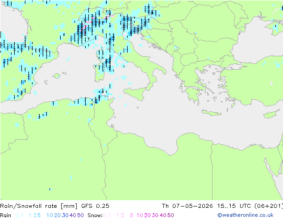Open the weatheronline.co.uk copyright link
Viewport: 283px width, 219px height.
click(x=246, y=215)
